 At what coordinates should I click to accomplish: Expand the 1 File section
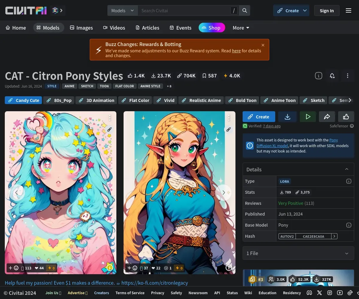[298, 253]
